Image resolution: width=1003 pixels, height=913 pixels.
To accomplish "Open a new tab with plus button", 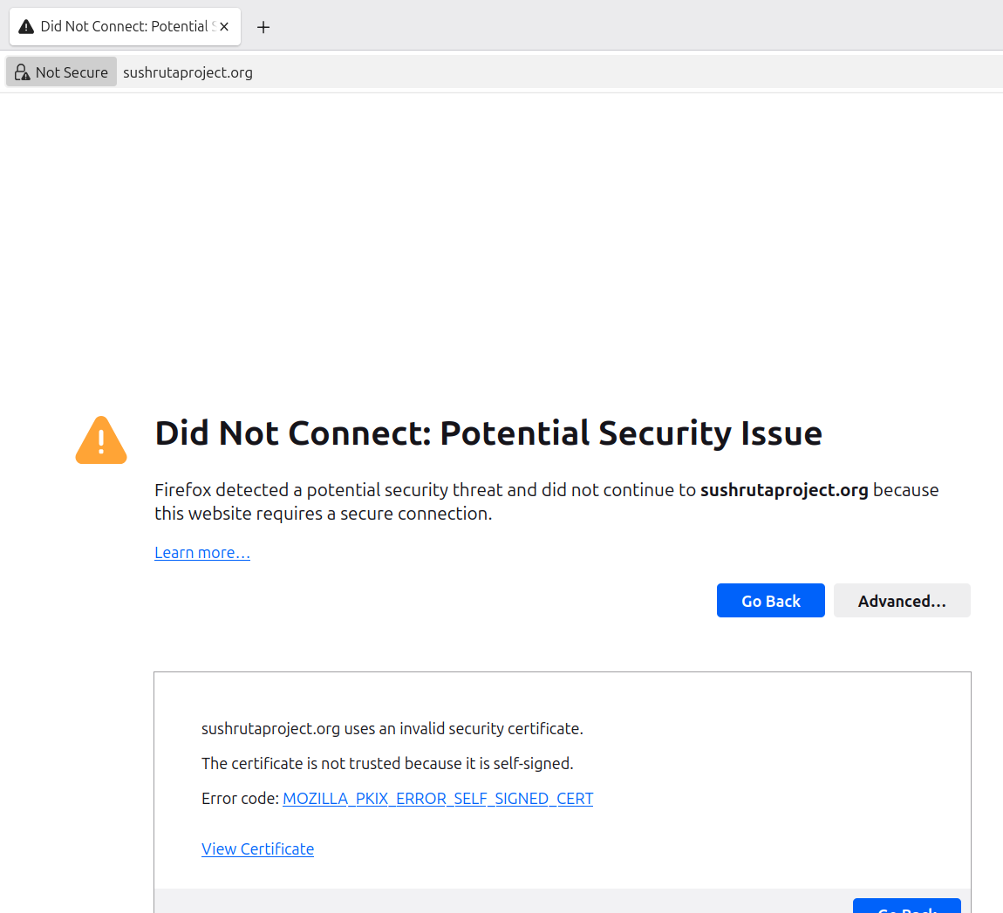I will [263, 27].
